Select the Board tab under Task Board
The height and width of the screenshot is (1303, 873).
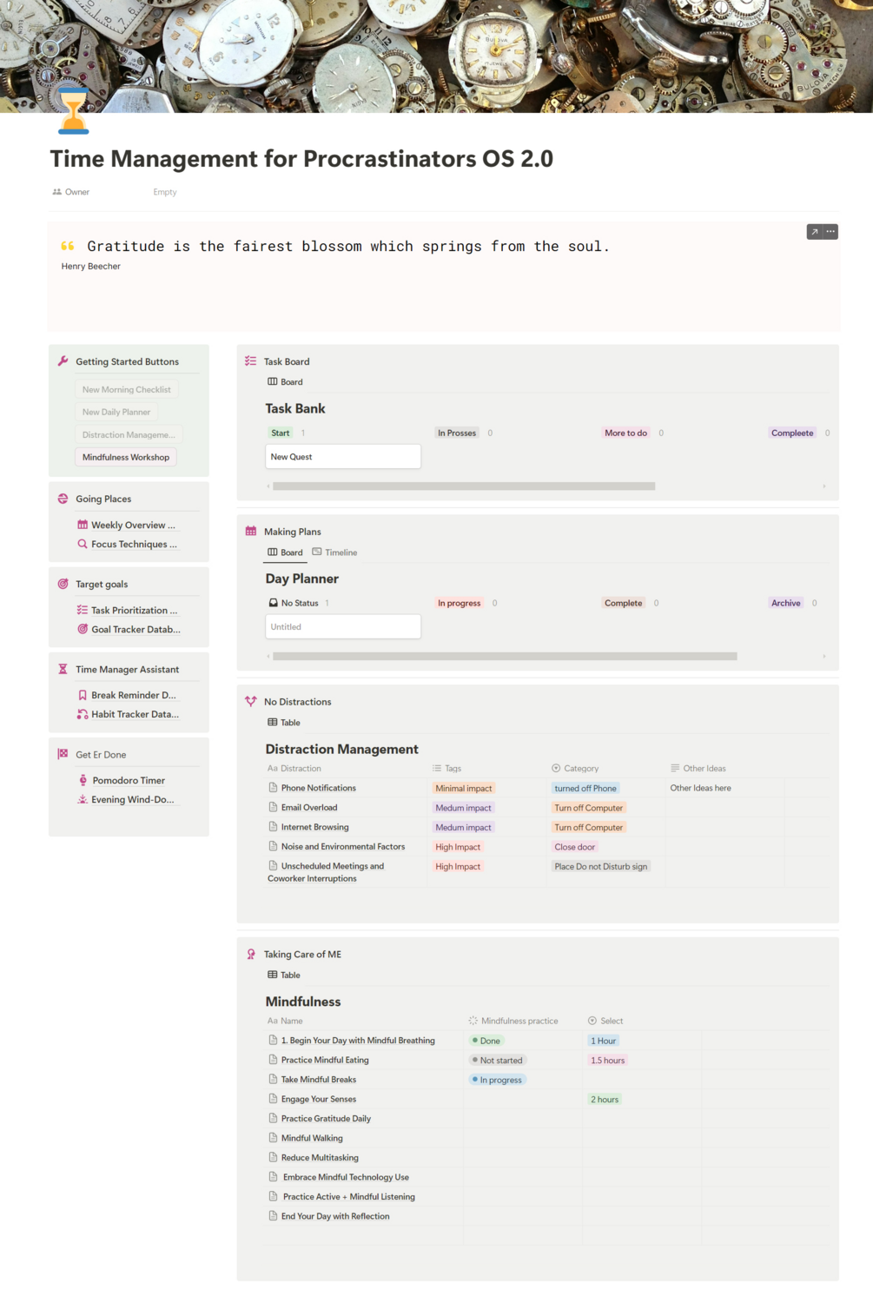[285, 382]
